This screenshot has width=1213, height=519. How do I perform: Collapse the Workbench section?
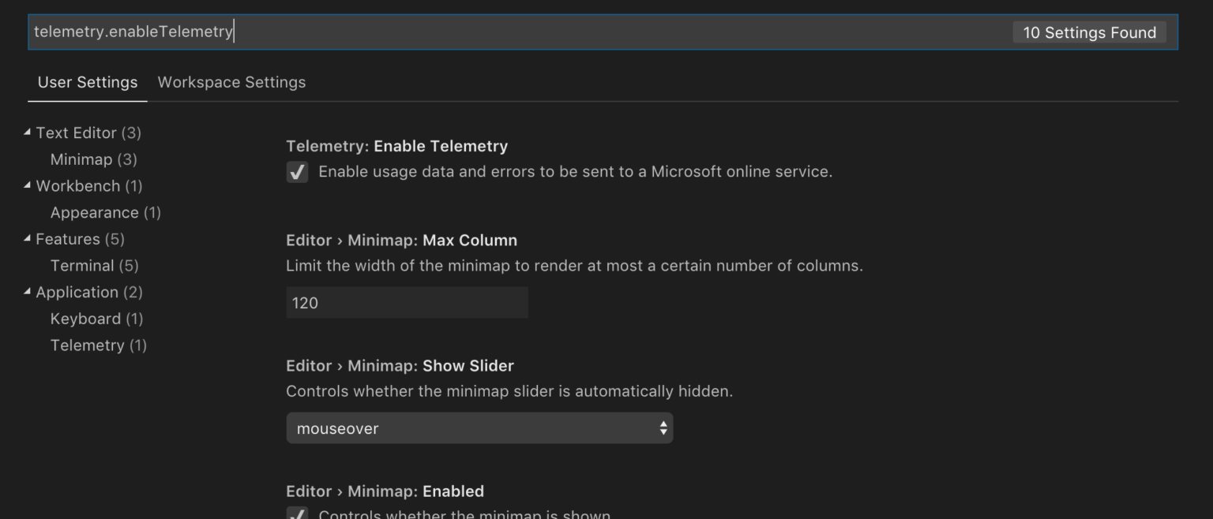click(x=26, y=185)
